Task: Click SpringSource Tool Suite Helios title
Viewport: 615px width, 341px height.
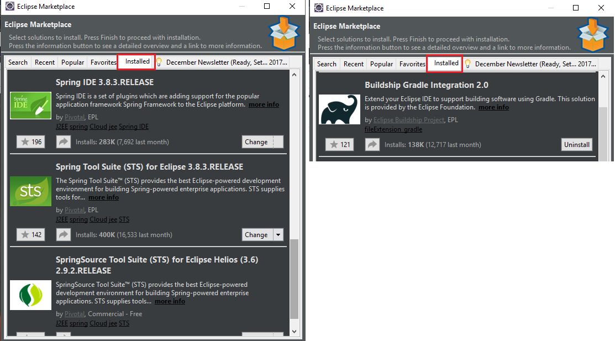Action: pyautogui.click(x=157, y=265)
